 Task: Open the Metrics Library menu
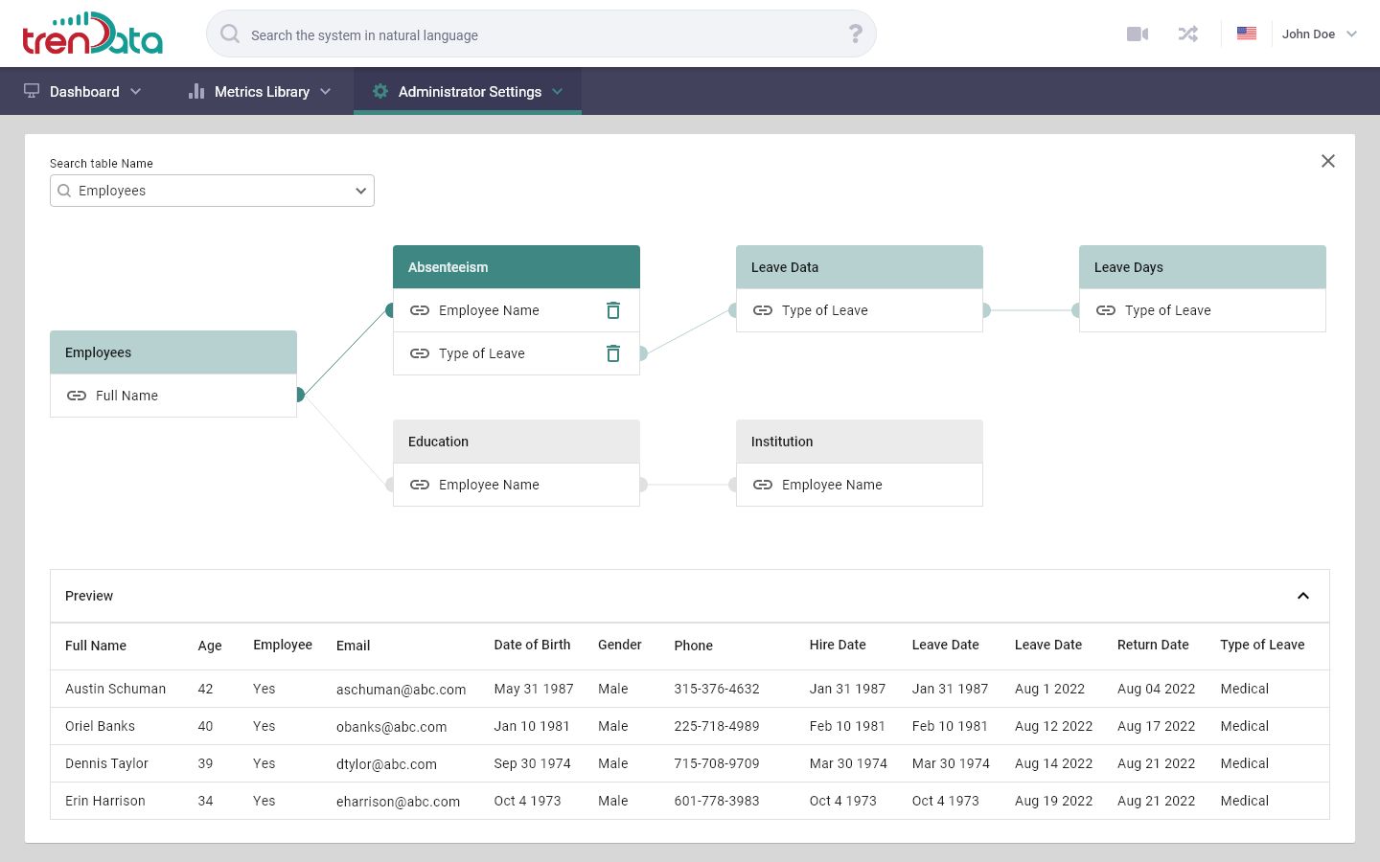pyautogui.click(x=261, y=92)
